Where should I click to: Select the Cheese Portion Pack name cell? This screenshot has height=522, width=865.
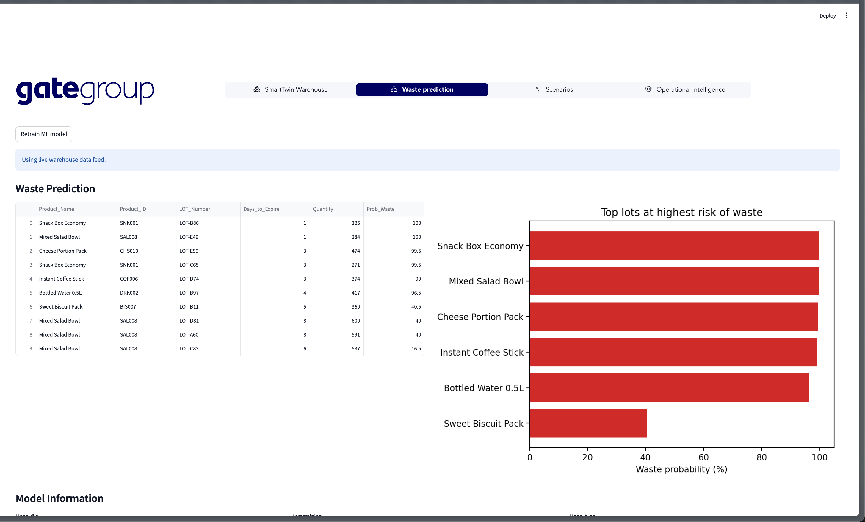[63, 251]
